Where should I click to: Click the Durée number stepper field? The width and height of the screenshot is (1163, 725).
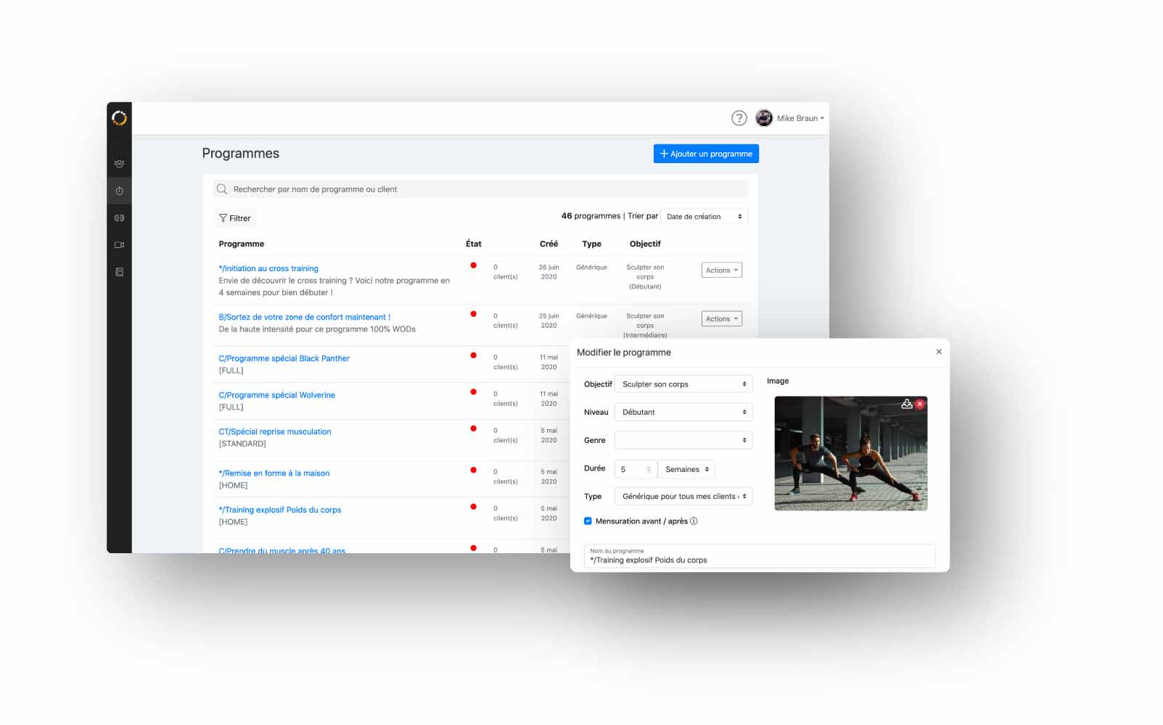pos(636,469)
